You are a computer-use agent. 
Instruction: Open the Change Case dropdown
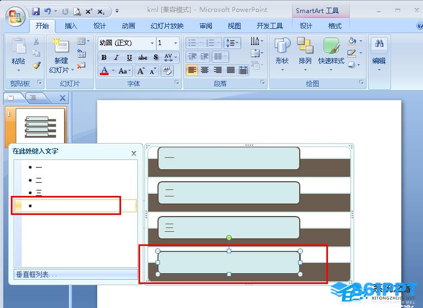(x=125, y=71)
